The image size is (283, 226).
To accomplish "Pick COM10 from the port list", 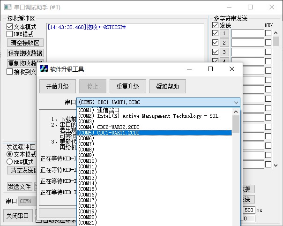I will coord(155,161).
